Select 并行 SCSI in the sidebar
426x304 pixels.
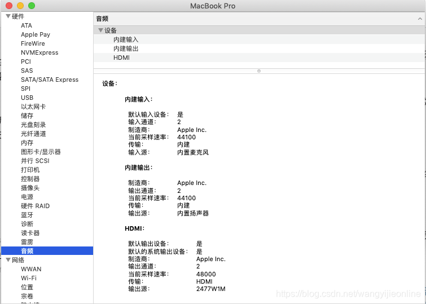tap(36, 161)
